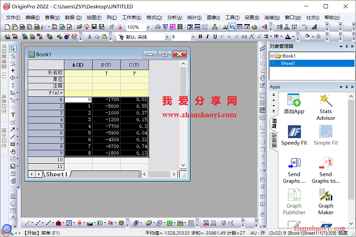
Task: Open Apps panel menu arrow
Action: (x=341, y=87)
